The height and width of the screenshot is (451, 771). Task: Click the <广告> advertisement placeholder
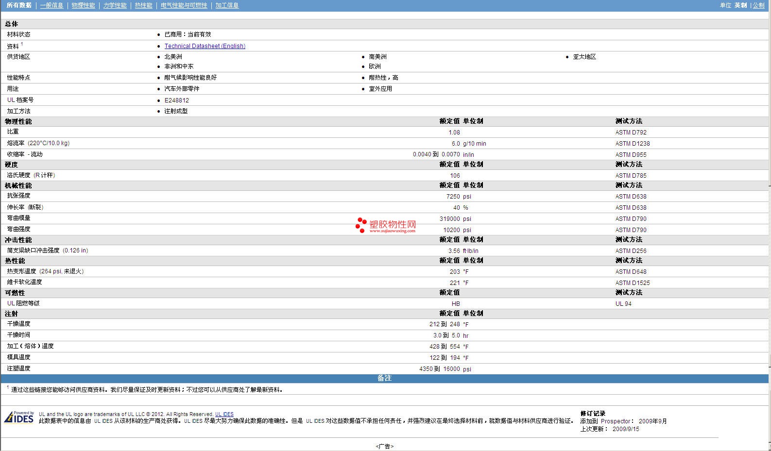[x=384, y=446]
